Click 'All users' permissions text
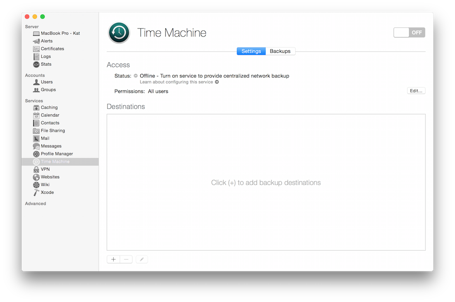This screenshot has width=455, height=302. pyautogui.click(x=158, y=91)
